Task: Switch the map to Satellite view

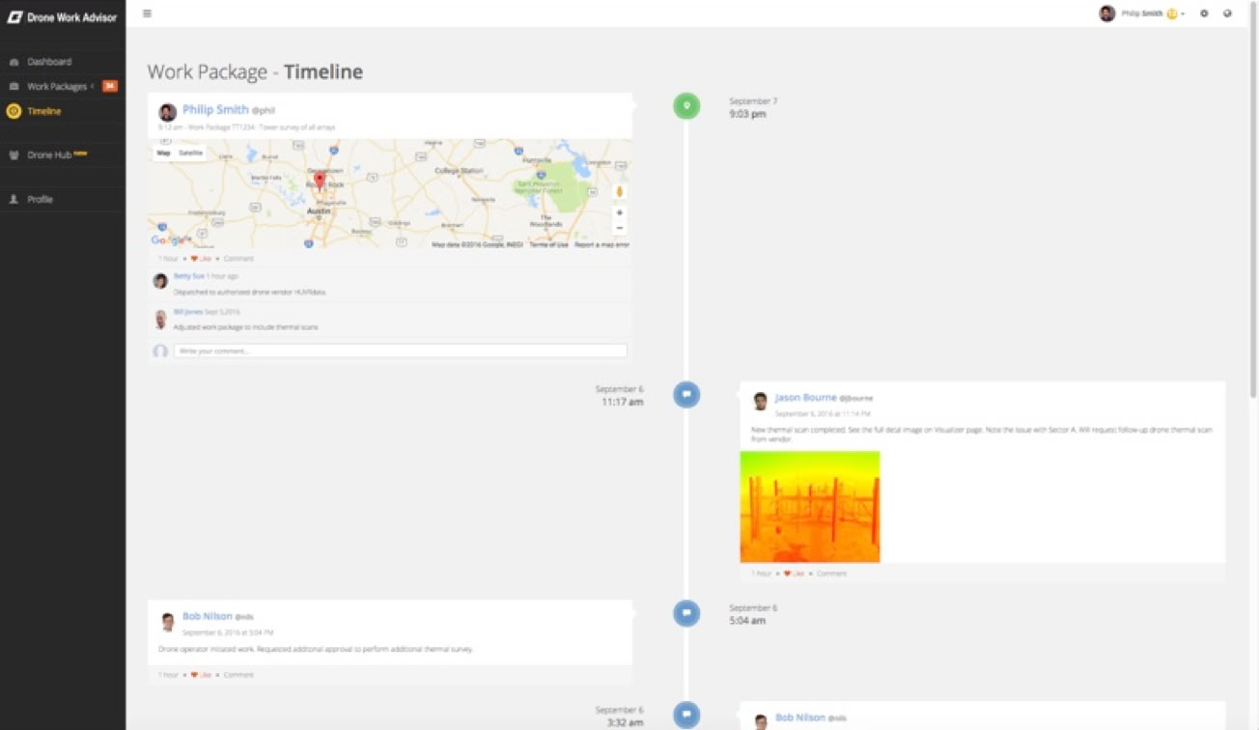Action: 191,153
